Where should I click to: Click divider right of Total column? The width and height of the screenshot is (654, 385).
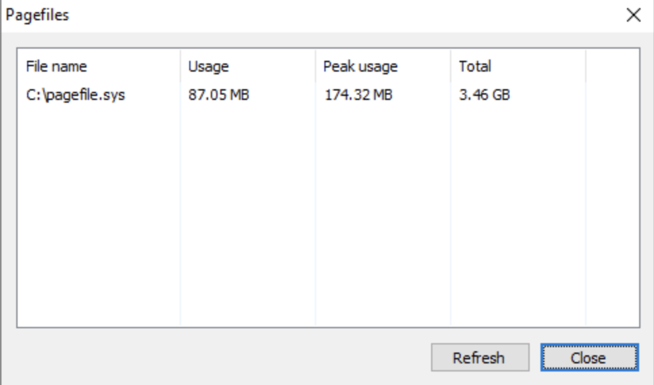(x=586, y=67)
